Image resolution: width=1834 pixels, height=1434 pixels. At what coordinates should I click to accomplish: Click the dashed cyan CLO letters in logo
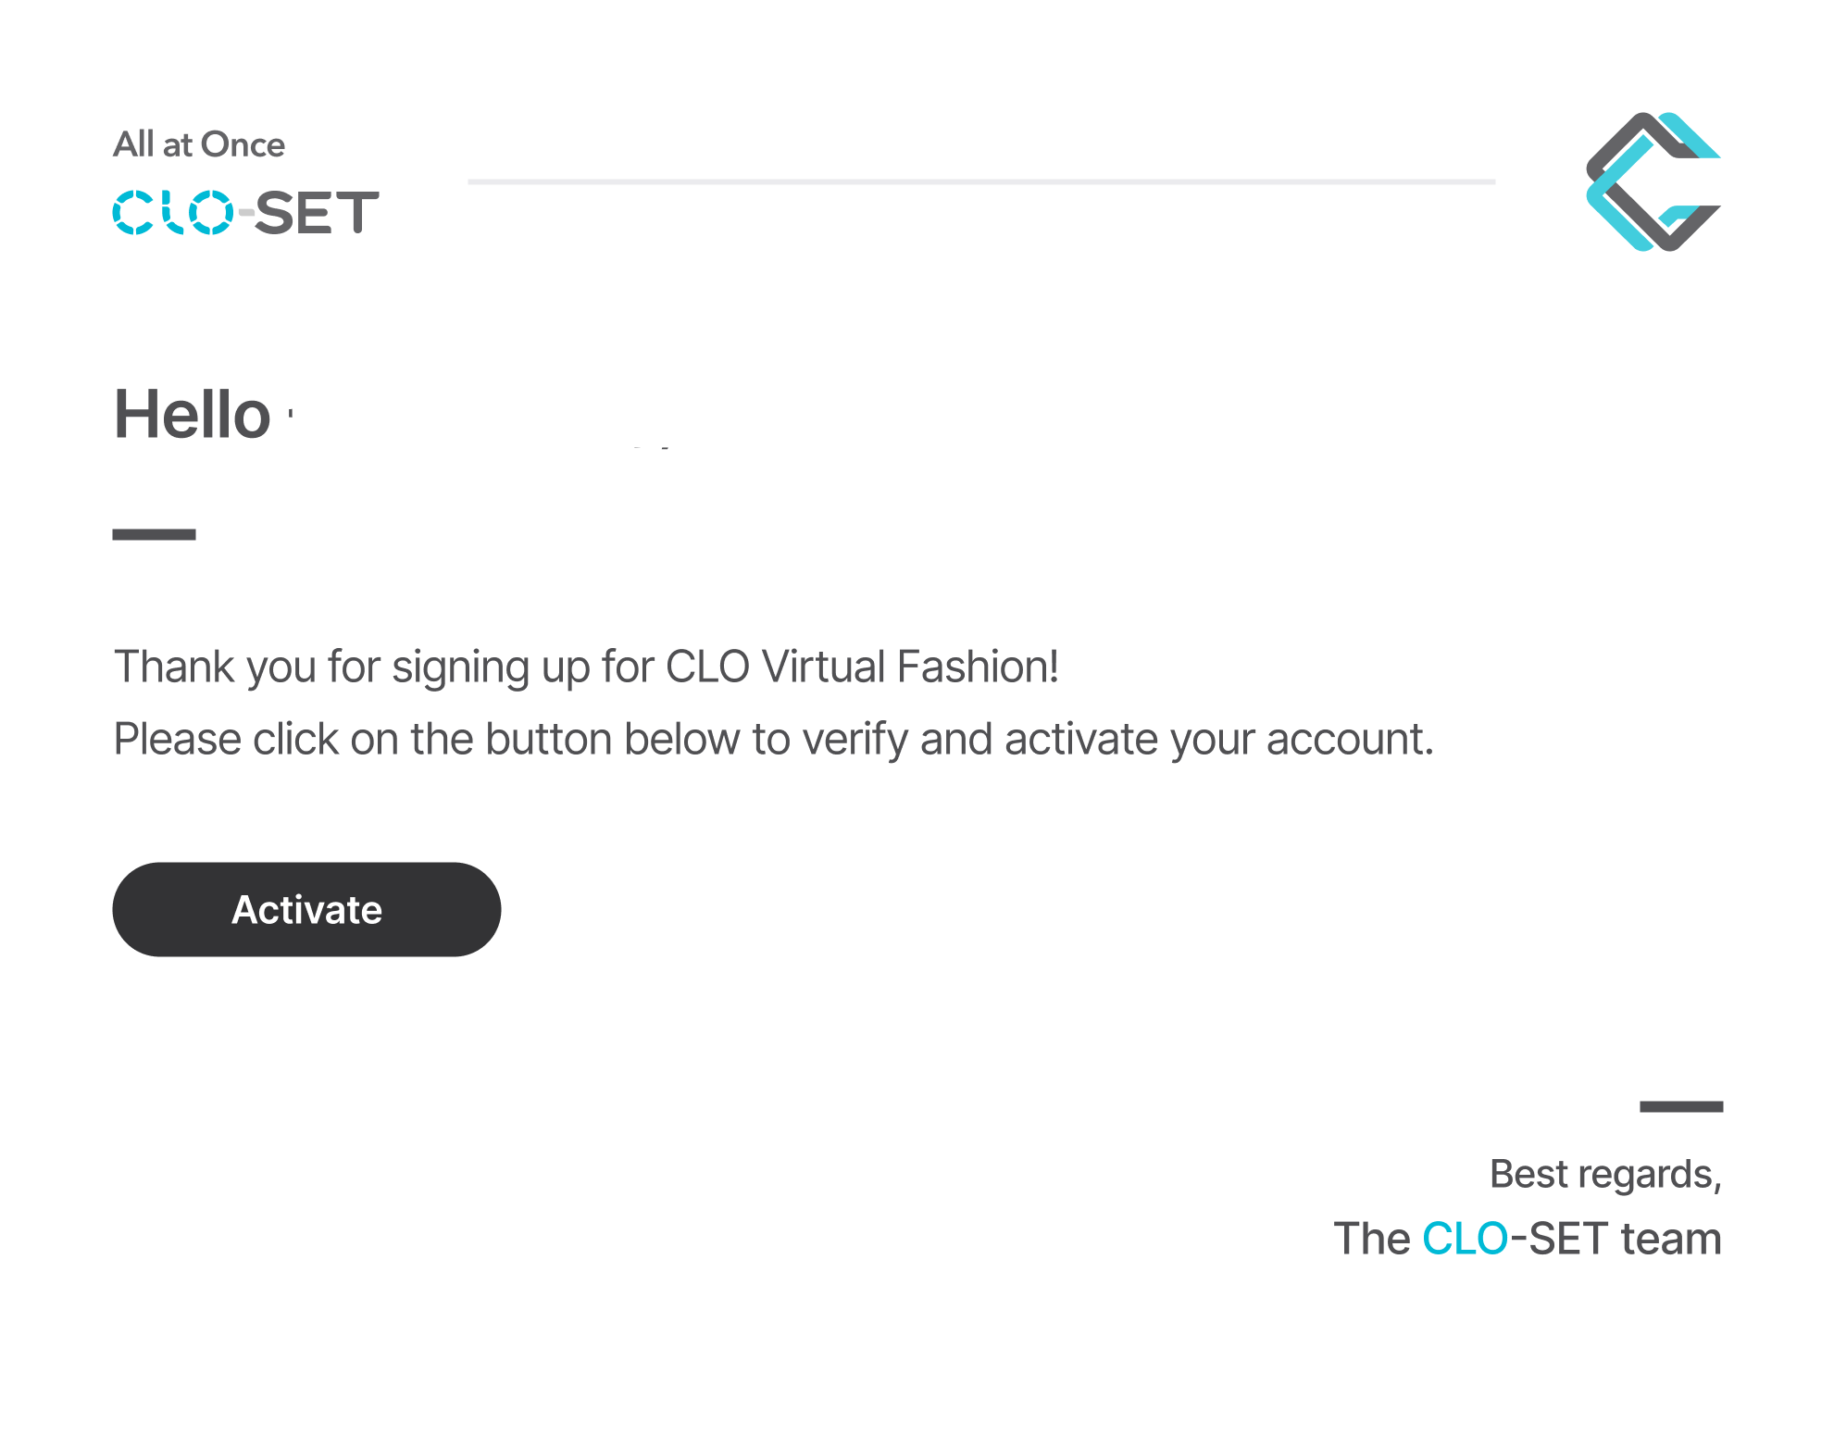click(173, 212)
